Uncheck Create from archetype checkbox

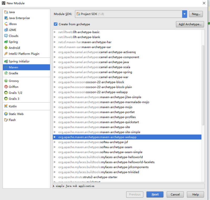click(55, 24)
